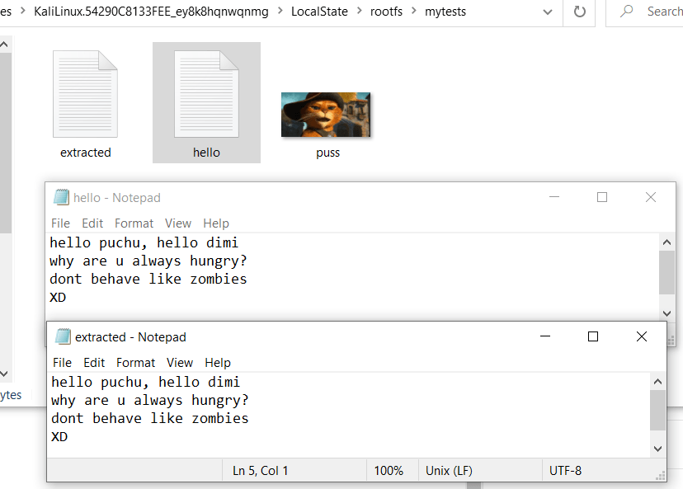
Task: Click the Notepad icon in hello title bar
Action: (x=61, y=198)
